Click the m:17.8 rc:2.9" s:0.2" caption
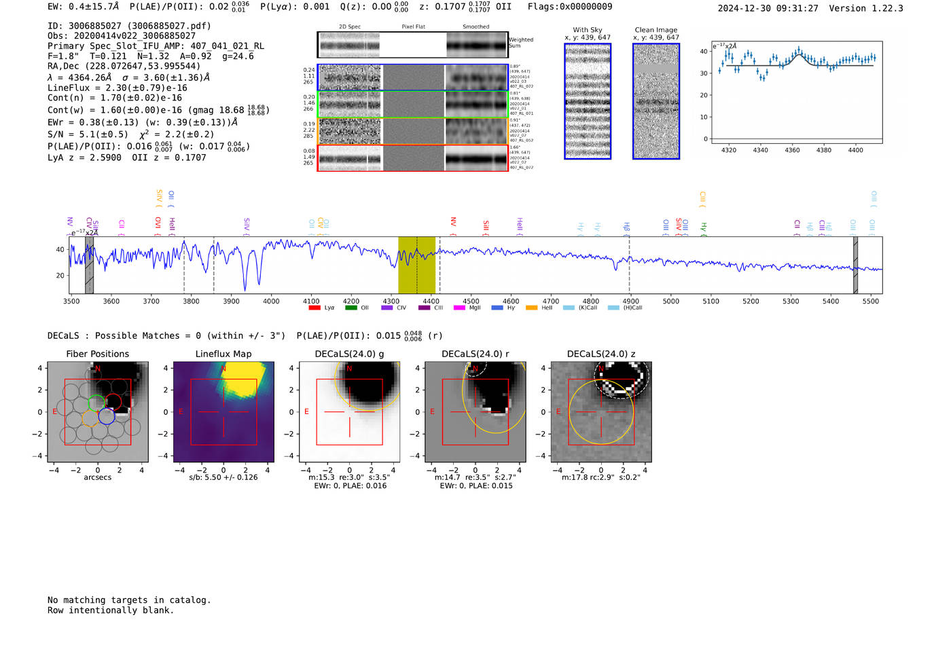951x647 pixels. point(601,477)
